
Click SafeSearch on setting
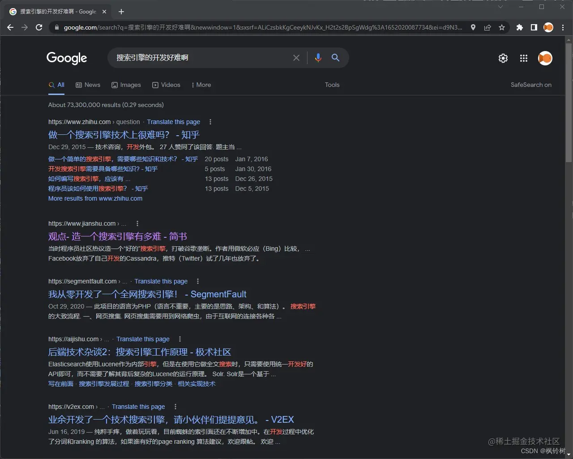531,85
